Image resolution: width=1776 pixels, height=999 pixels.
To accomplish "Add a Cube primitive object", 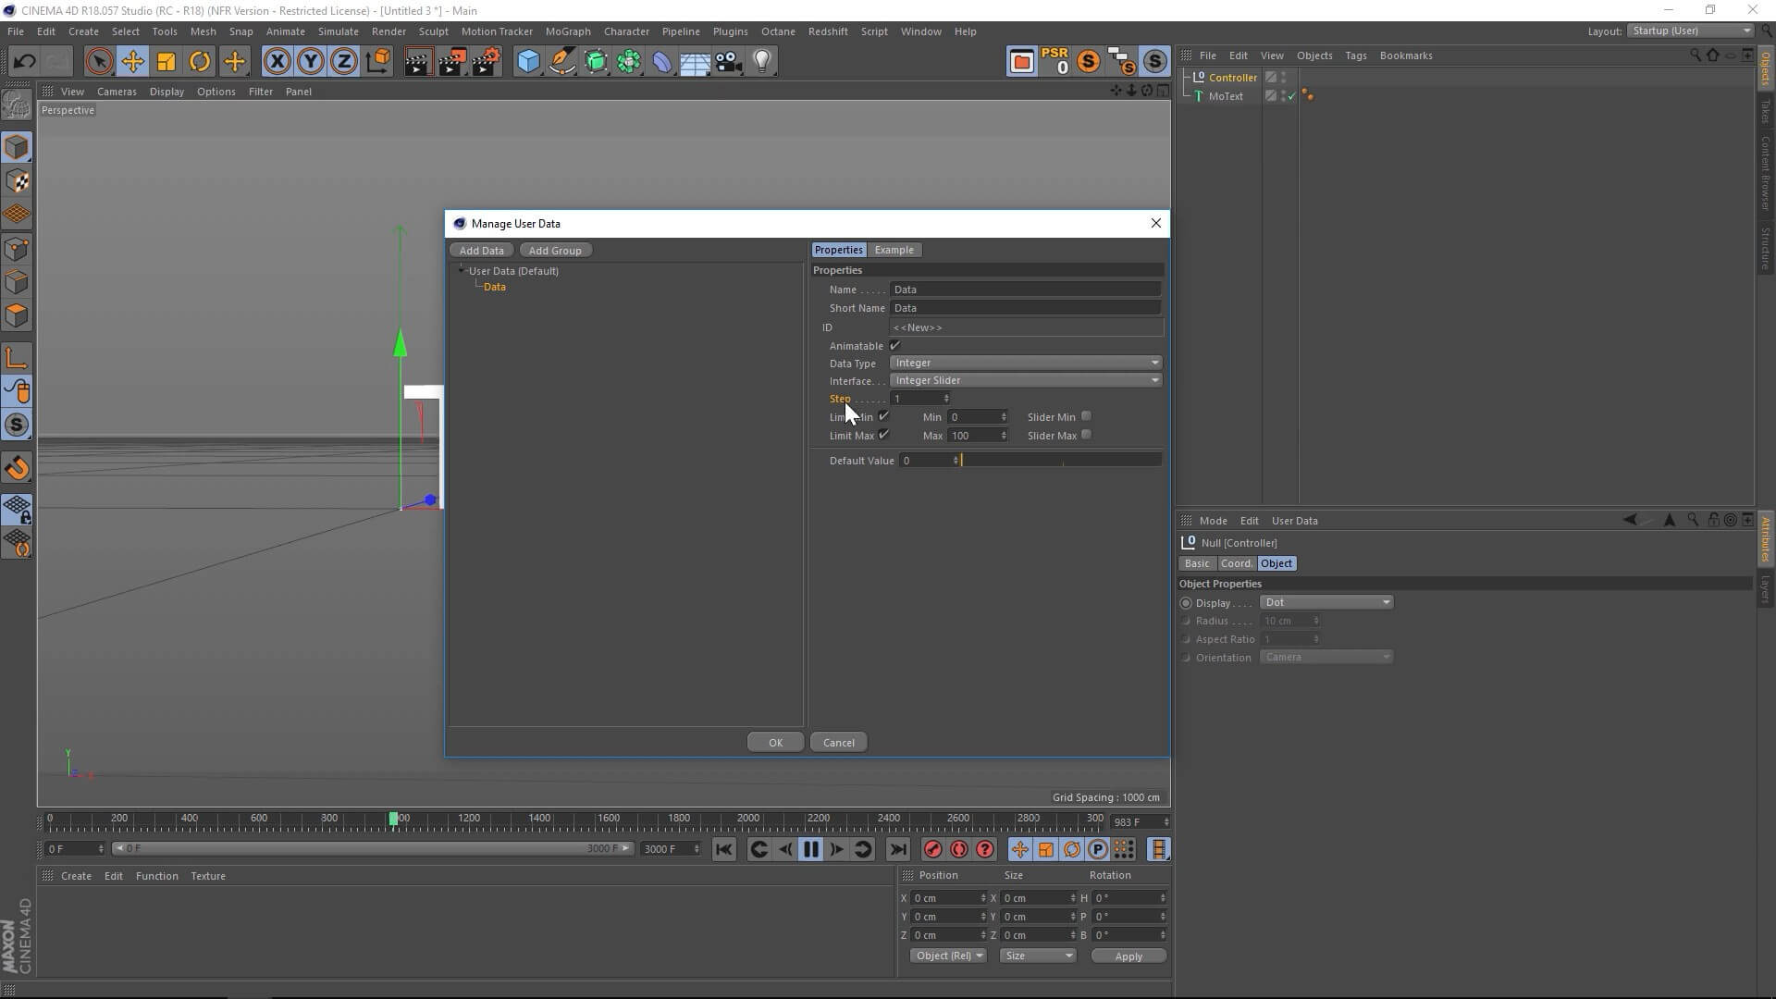I will tap(528, 62).
